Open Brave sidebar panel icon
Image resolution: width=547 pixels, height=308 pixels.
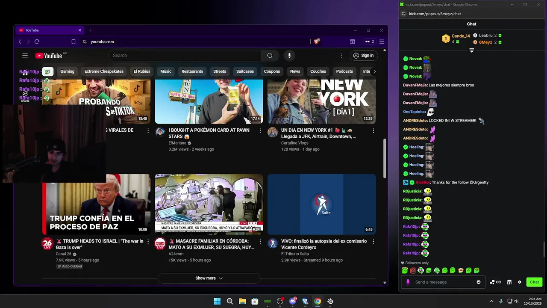(x=352, y=41)
